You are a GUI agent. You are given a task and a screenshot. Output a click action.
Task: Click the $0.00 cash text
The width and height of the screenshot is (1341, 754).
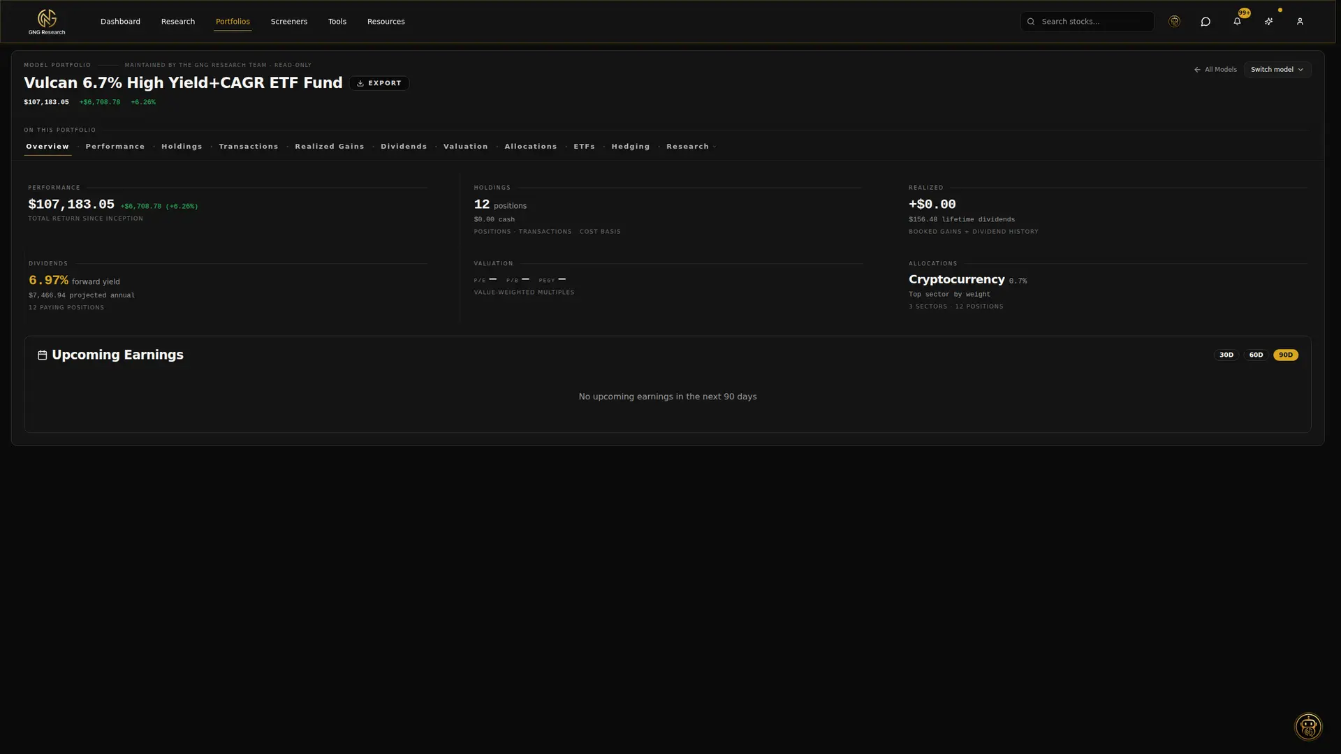494,219
